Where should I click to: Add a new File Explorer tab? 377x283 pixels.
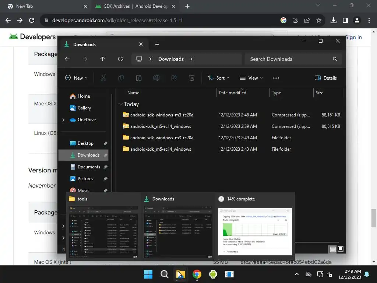(157, 45)
